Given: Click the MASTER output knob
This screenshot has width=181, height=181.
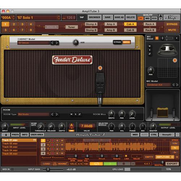Looking at the screenshot, I should point(153,126).
